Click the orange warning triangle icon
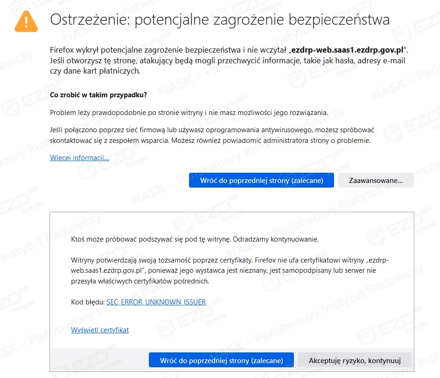This screenshot has width=440, height=378. point(26,21)
